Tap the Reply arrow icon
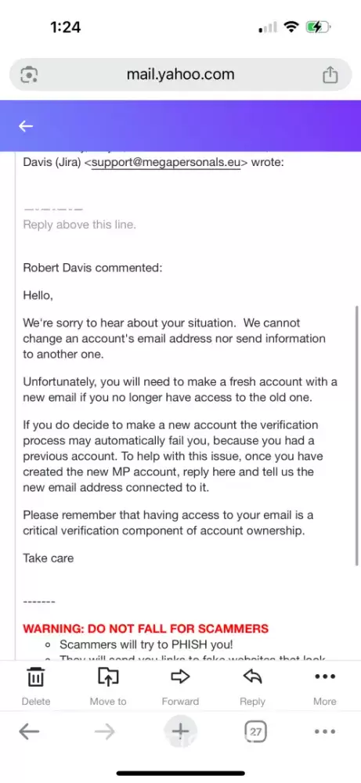 252,677
